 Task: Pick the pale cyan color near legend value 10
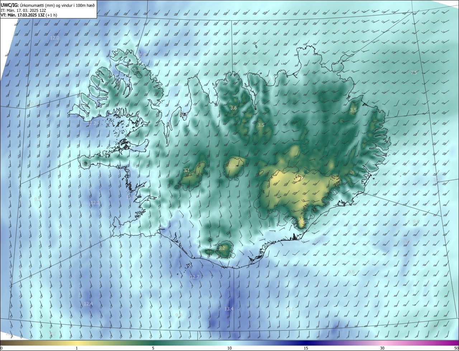(229, 343)
